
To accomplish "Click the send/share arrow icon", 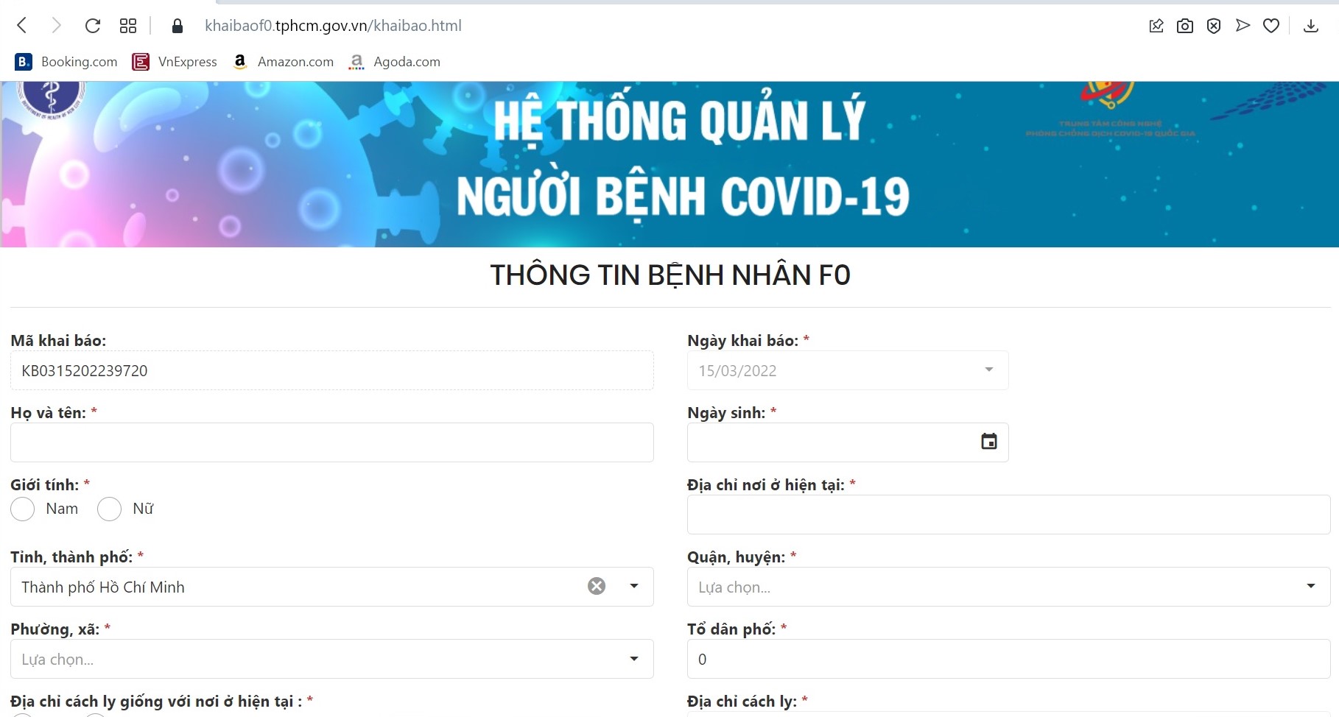I will 1243,25.
